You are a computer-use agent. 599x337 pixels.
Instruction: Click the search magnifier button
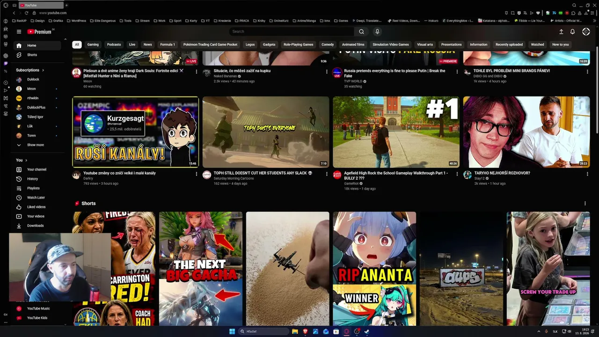361,32
